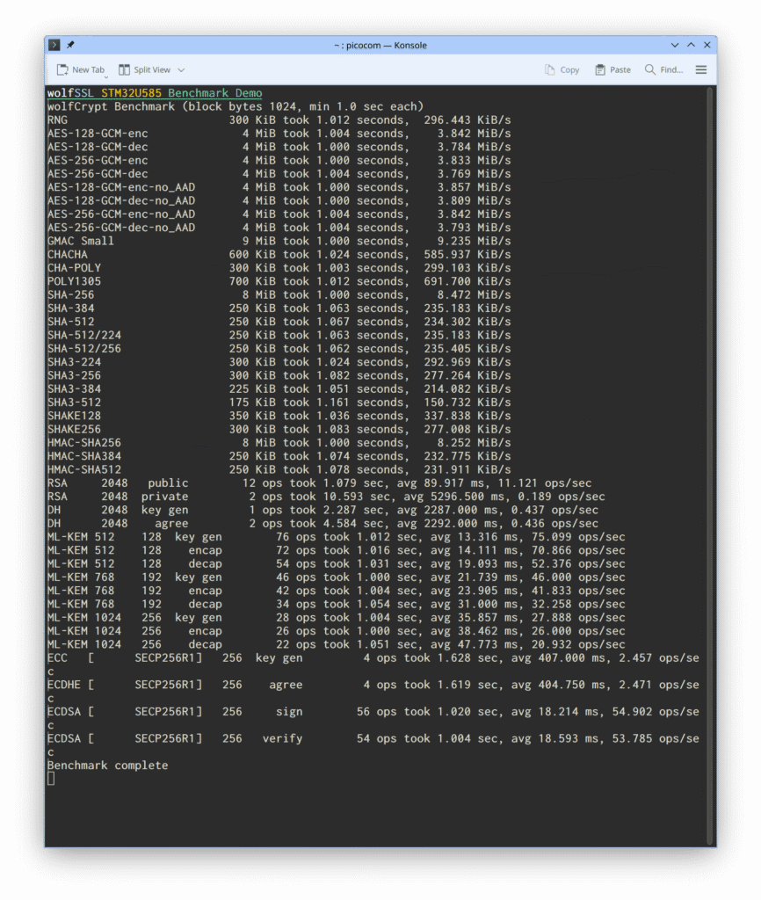Minimize the Konsole window
Image resolution: width=761 pixels, height=900 pixels.
(x=675, y=45)
